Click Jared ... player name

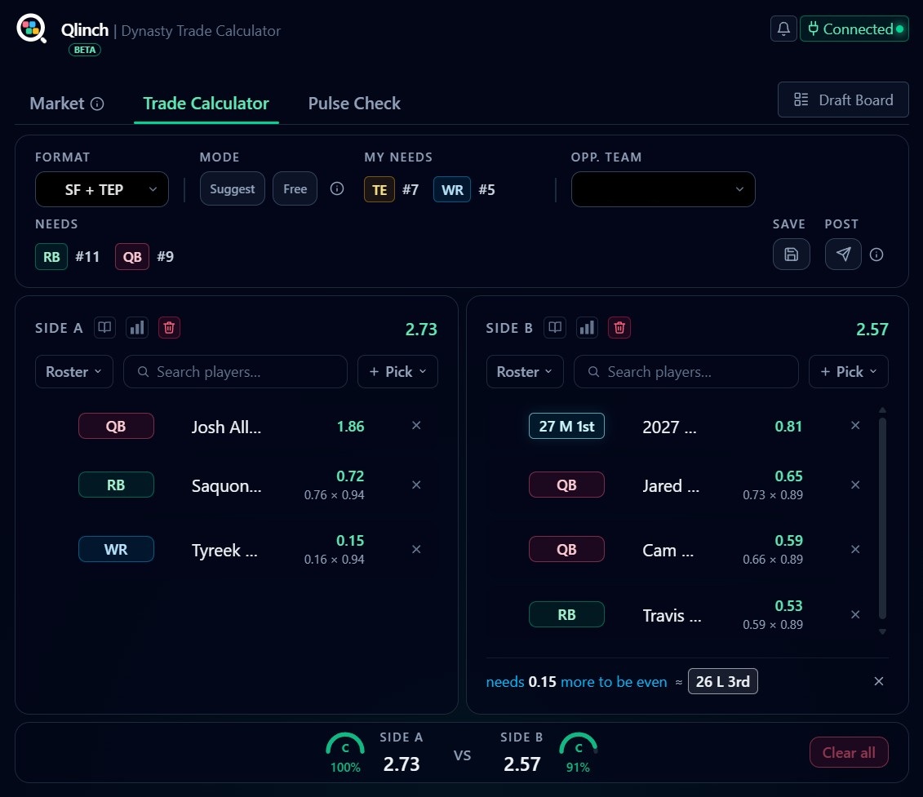click(671, 485)
